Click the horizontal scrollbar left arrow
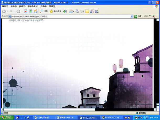 2,110
